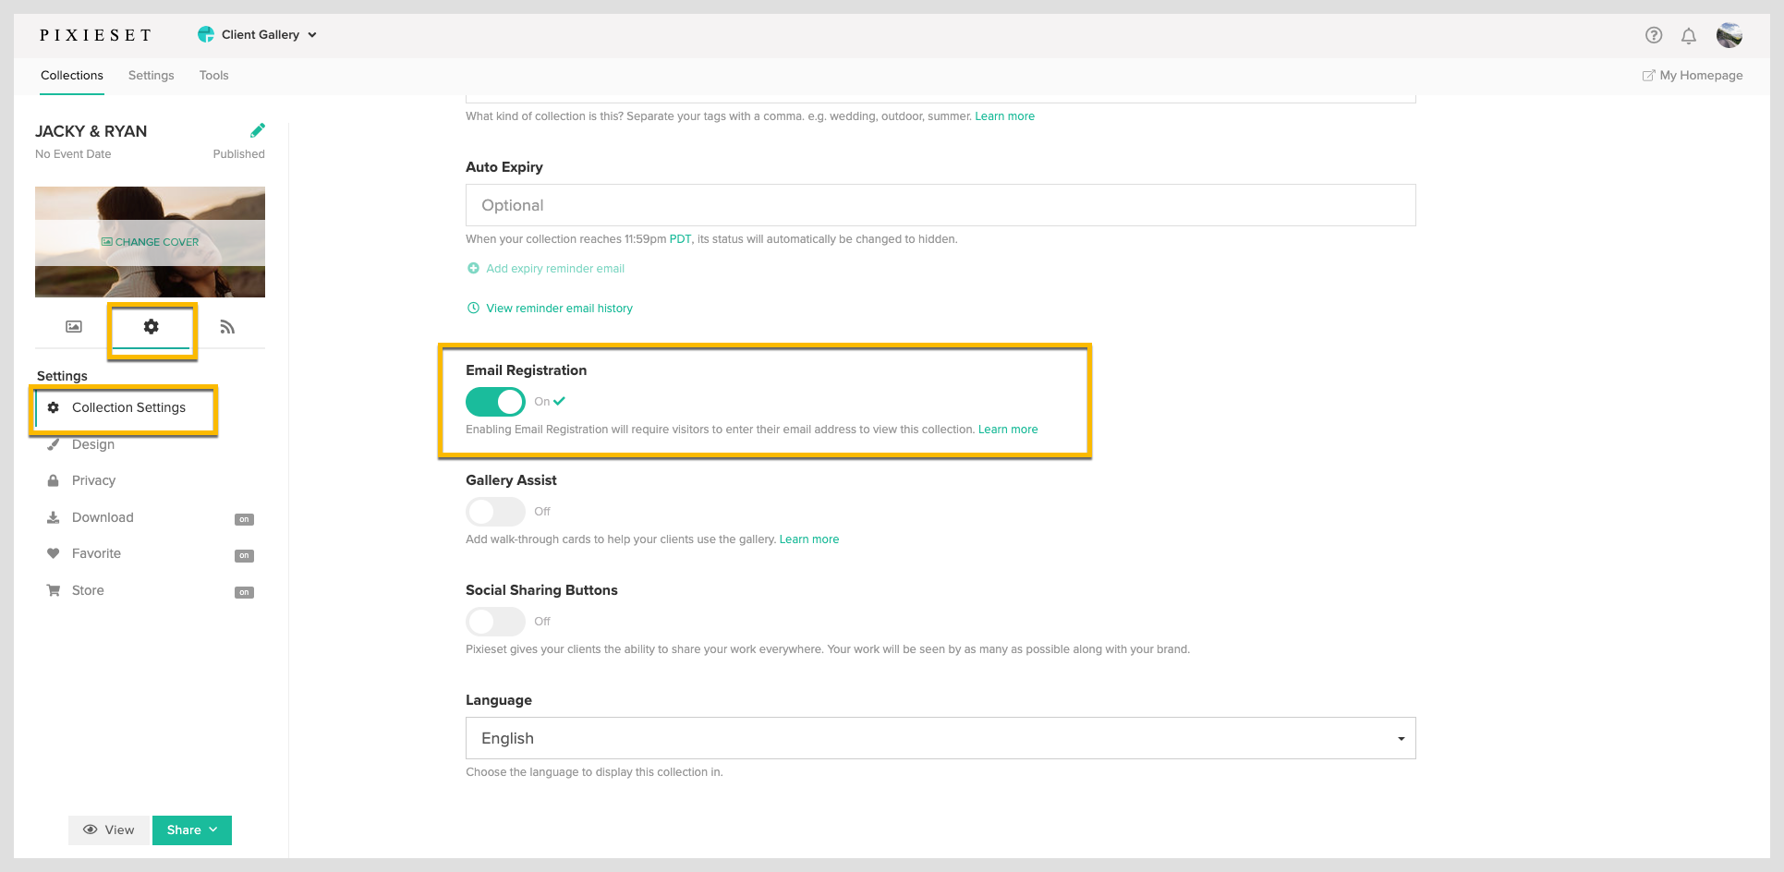This screenshot has width=1784, height=872.
Task: Click Learn more about collection tags
Action: point(1005,116)
